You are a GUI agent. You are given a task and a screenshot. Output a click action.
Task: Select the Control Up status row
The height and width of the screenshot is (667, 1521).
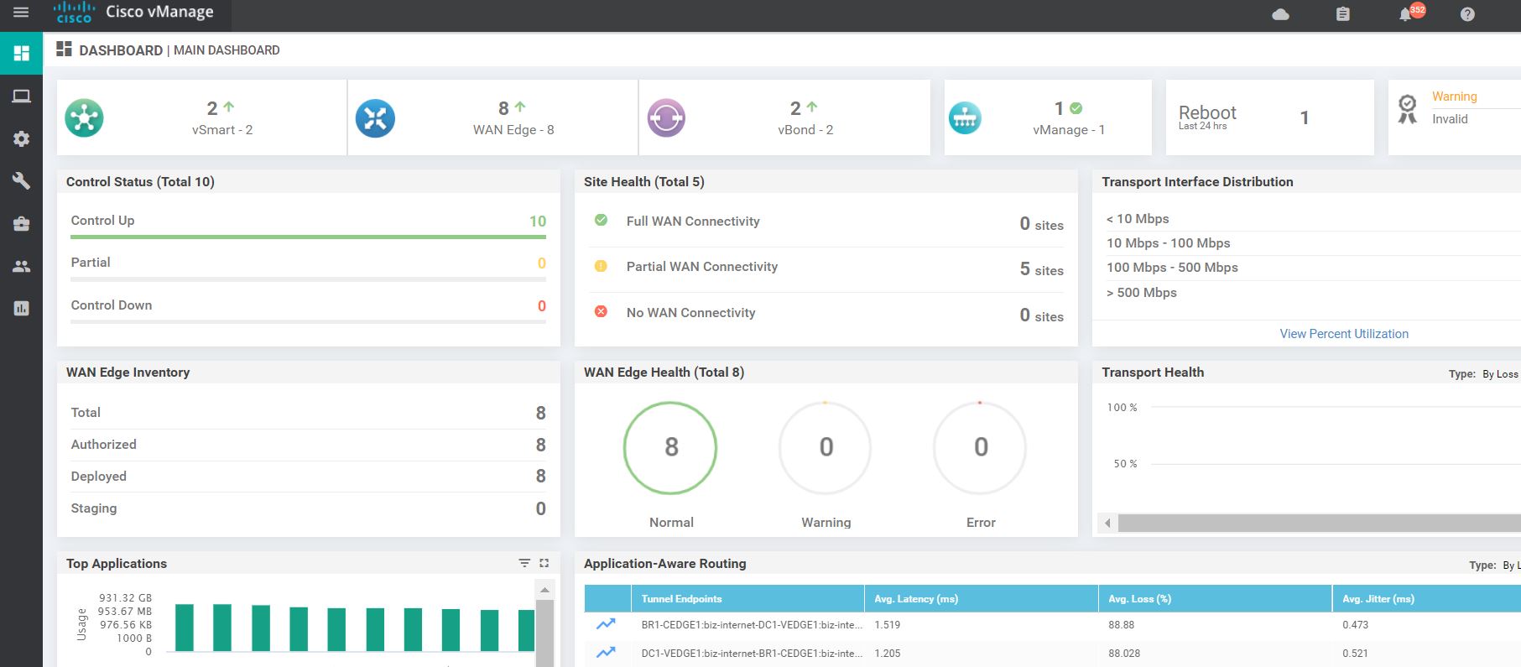(x=308, y=221)
